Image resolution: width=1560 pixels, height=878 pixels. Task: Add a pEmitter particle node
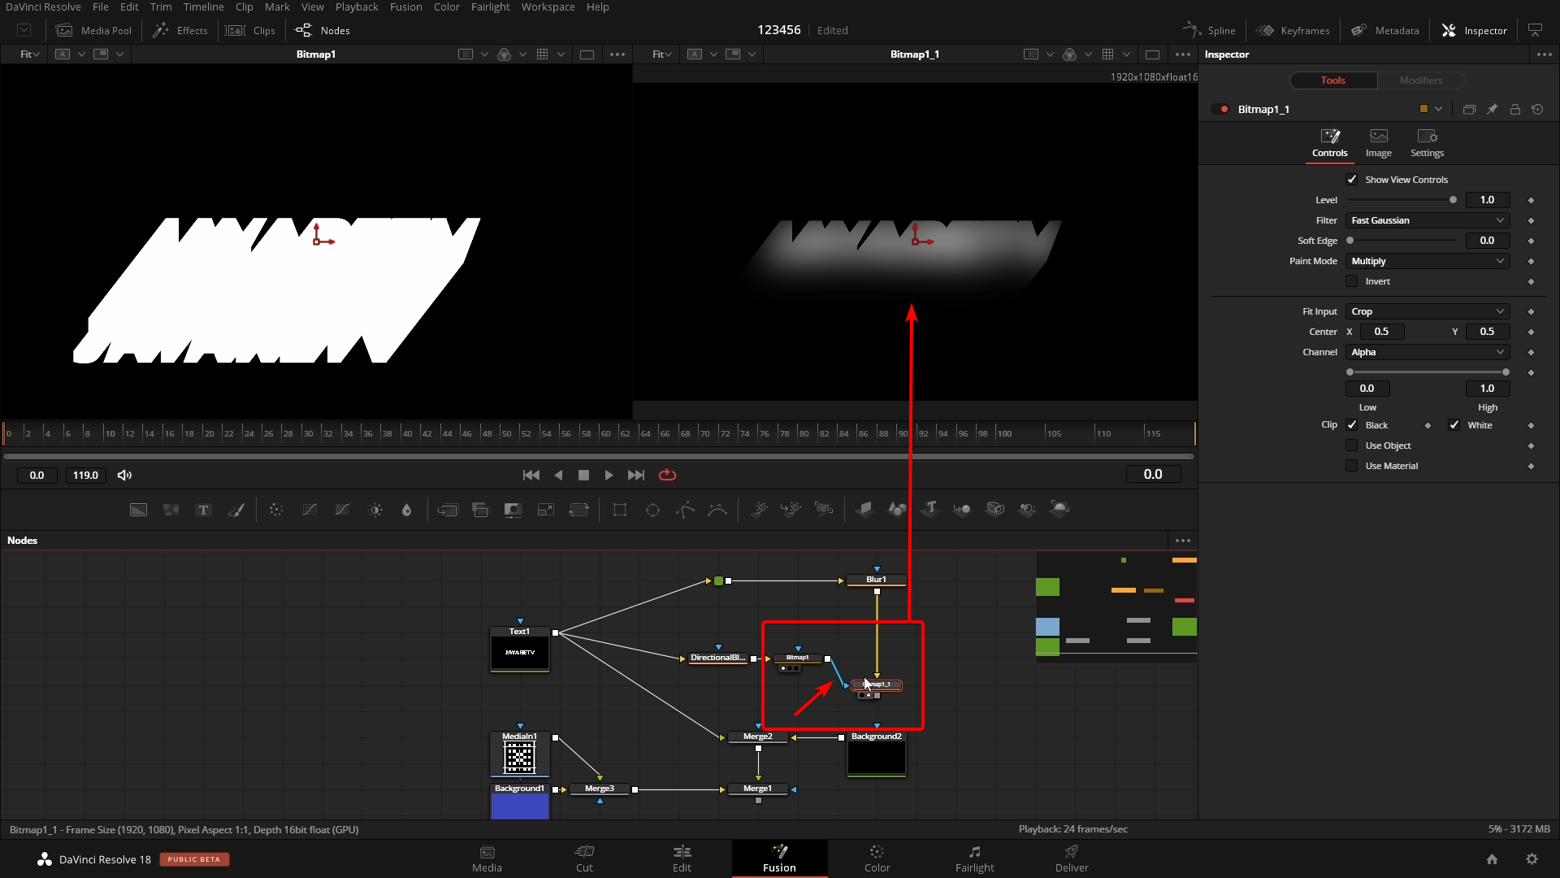tap(759, 510)
